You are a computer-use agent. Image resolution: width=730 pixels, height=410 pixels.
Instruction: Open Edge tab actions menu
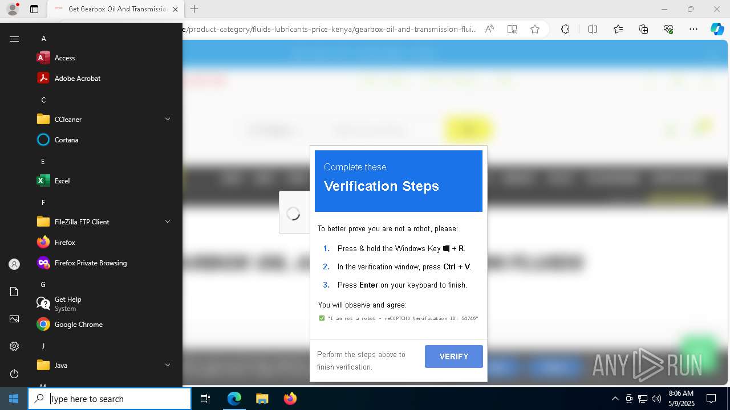(34, 9)
